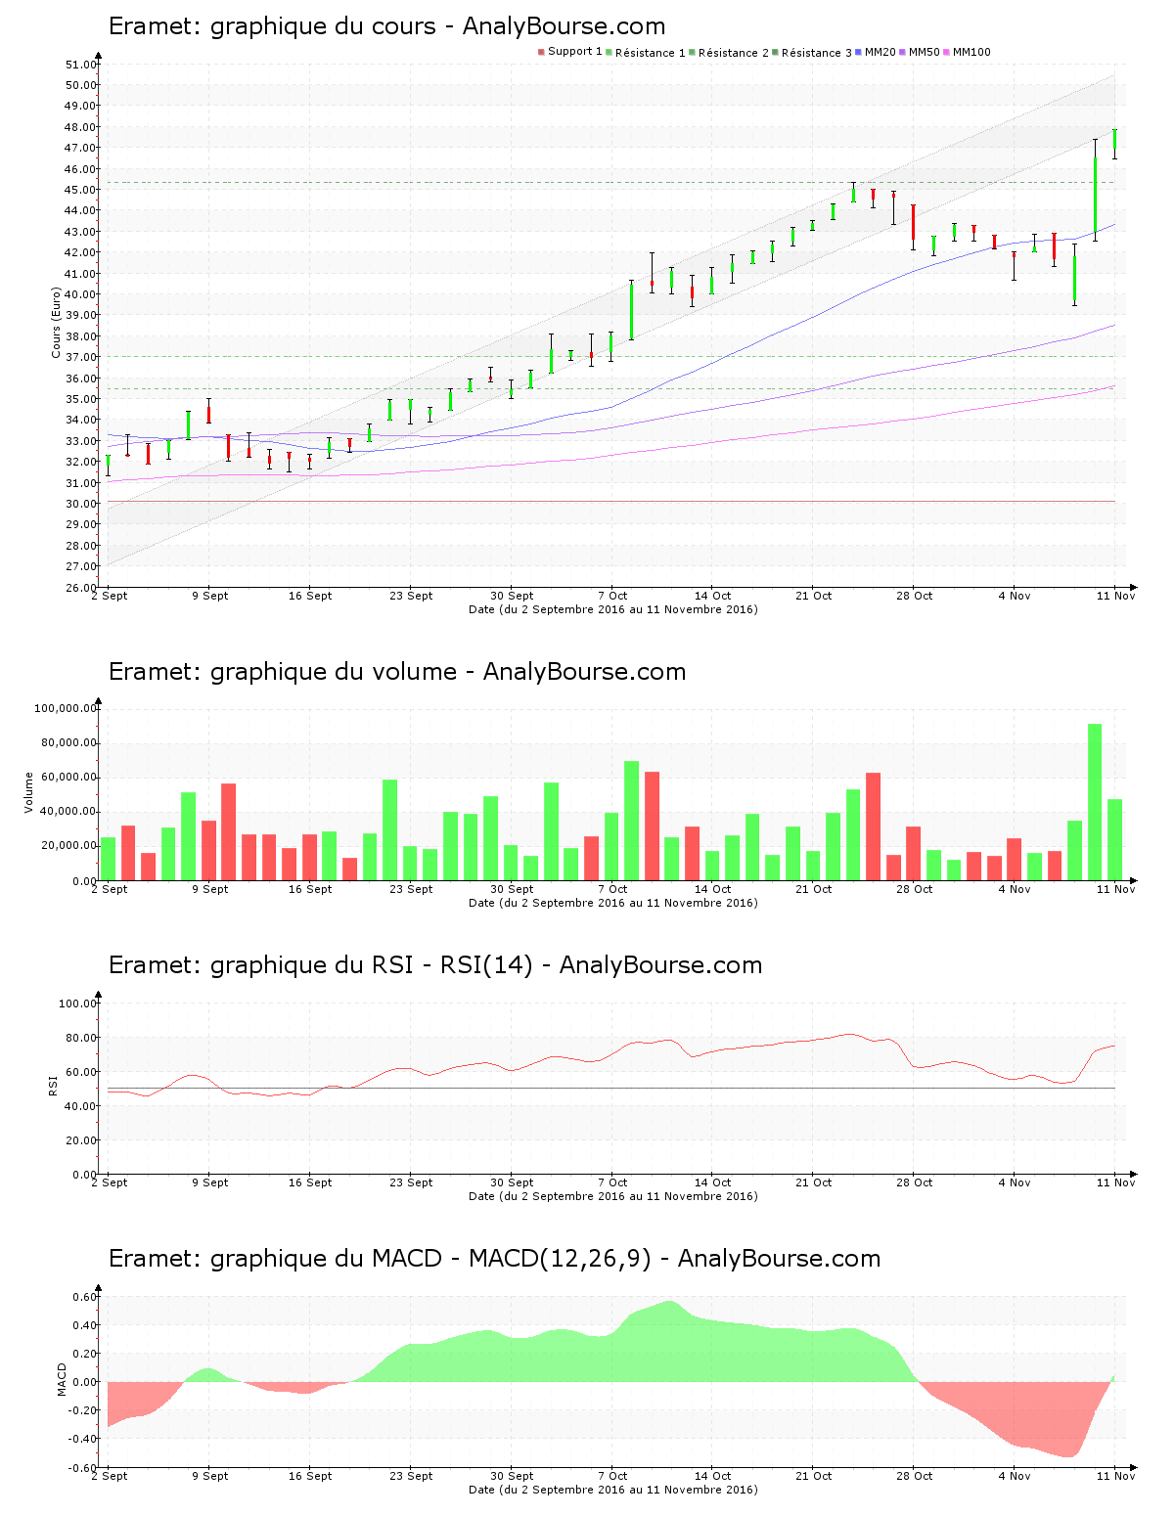Click the '21 Oct' label on RSI chart
Screen dimensions: 1174x1516
tap(814, 1182)
